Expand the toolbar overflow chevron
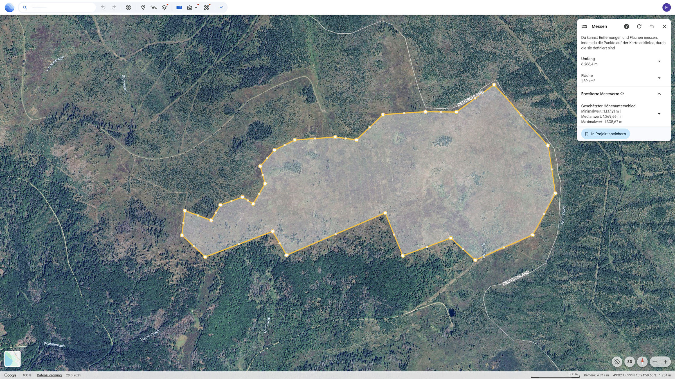Viewport: 675px width, 379px height. (221, 8)
